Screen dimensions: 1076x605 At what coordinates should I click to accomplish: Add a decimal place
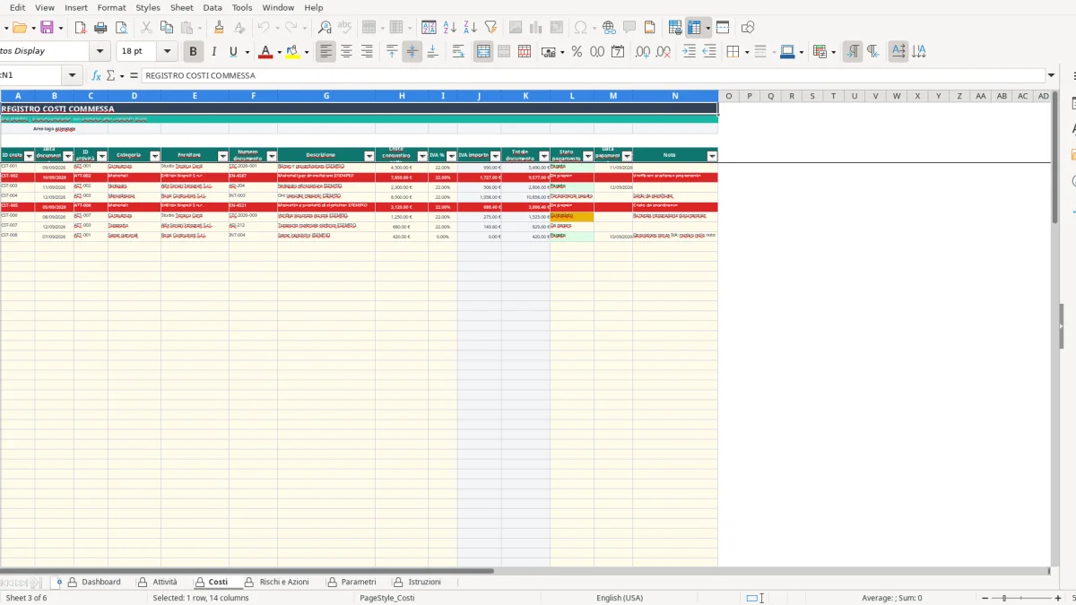pos(642,52)
